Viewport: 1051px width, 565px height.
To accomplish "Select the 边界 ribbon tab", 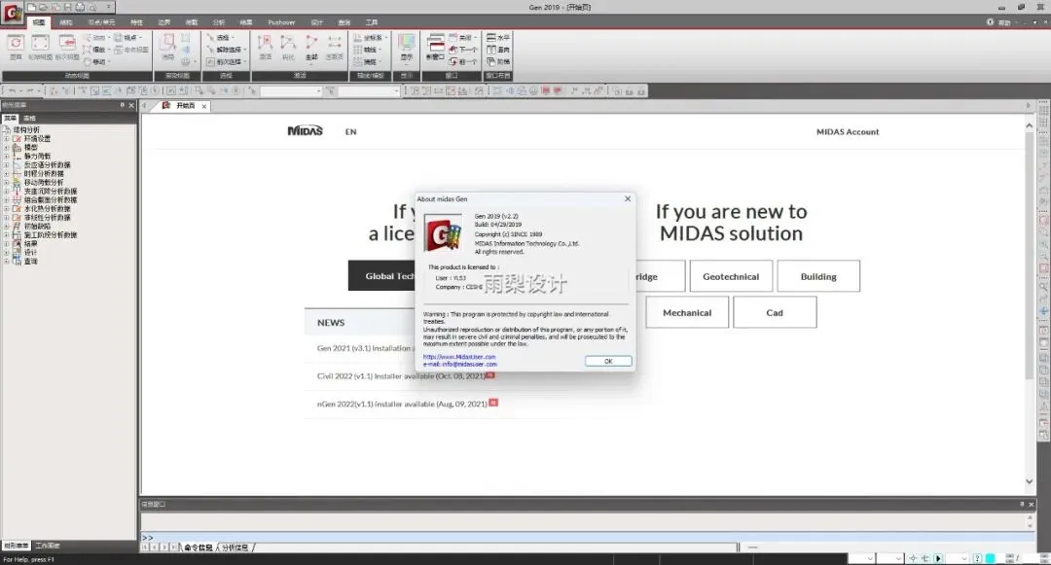I will tap(164, 22).
